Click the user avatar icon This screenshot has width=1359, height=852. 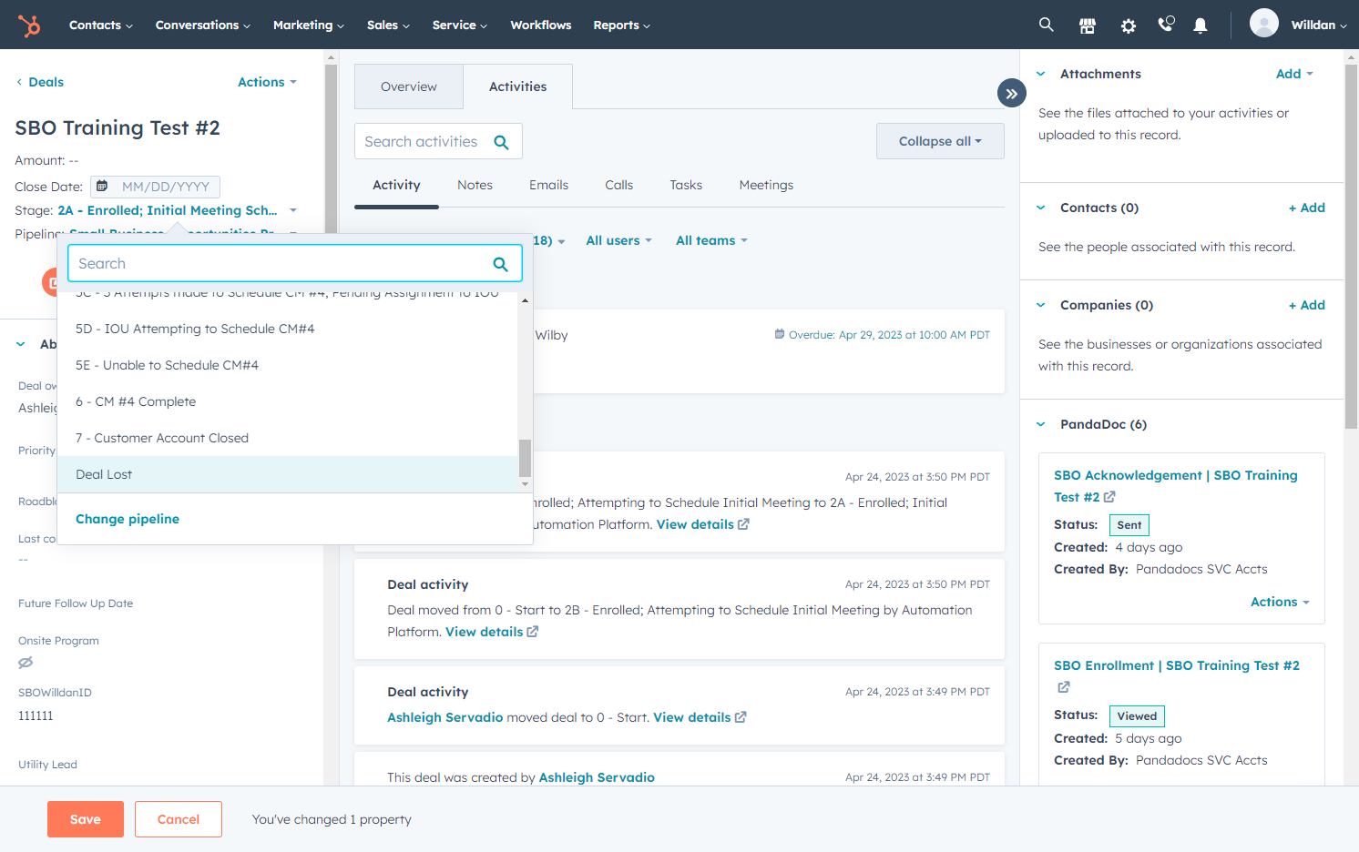pos(1264,24)
